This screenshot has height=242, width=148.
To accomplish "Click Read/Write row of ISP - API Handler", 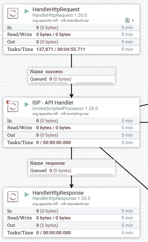I will 71,128.
